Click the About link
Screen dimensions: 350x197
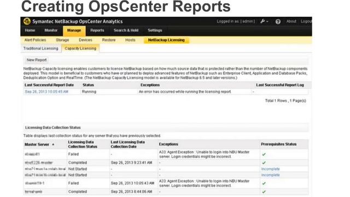[x=291, y=21]
